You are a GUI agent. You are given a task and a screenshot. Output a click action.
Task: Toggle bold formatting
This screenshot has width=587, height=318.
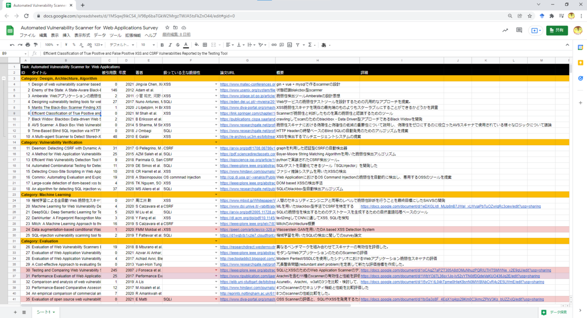click(x=161, y=44)
